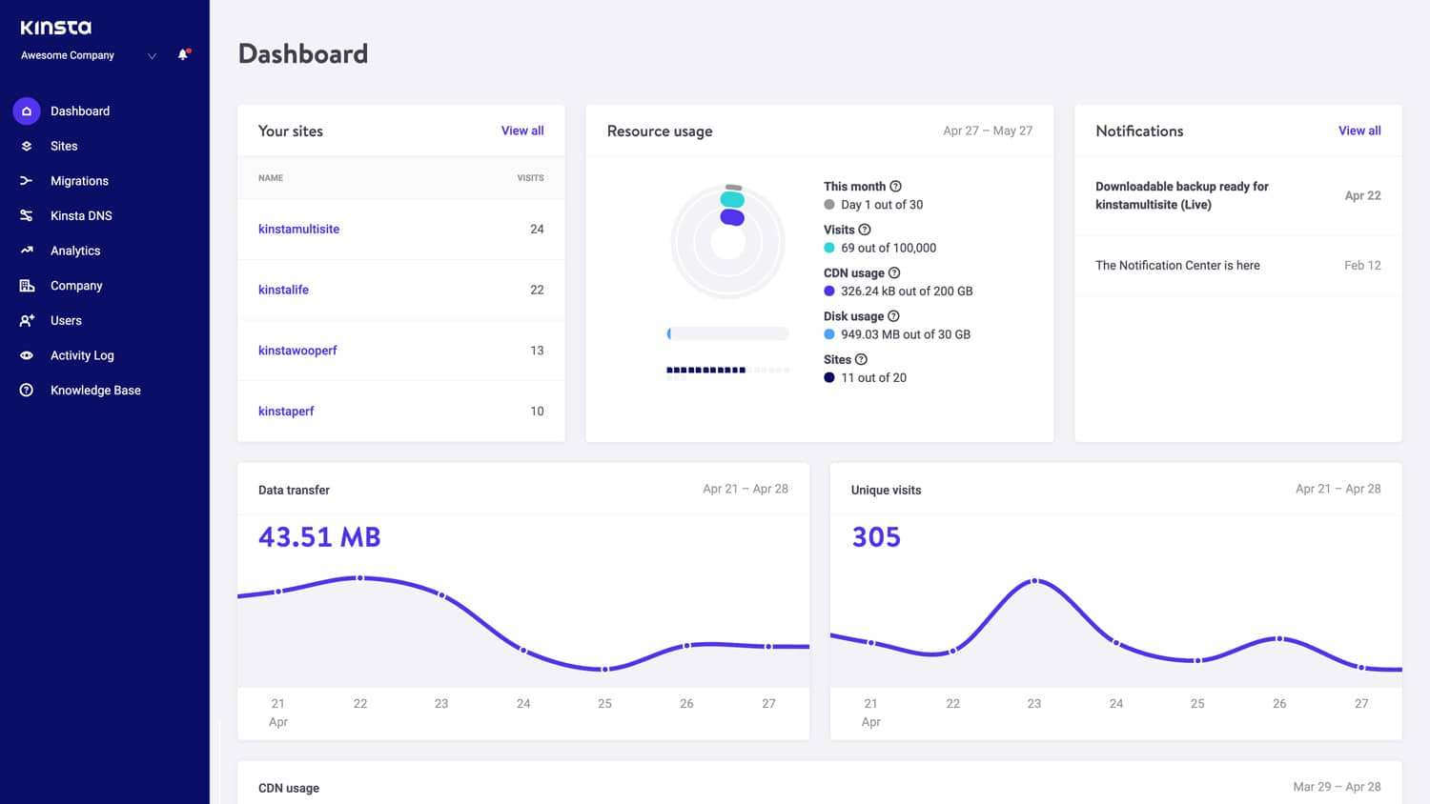The image size is (1430, 804).
Task: Expand the Awesome Company switcher
Action: click(x=152, y=56)
